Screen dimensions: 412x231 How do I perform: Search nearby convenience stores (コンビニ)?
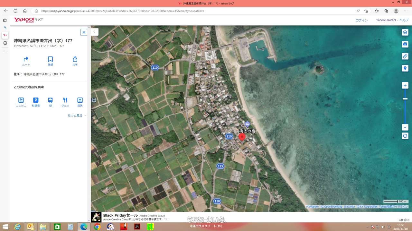21,100
